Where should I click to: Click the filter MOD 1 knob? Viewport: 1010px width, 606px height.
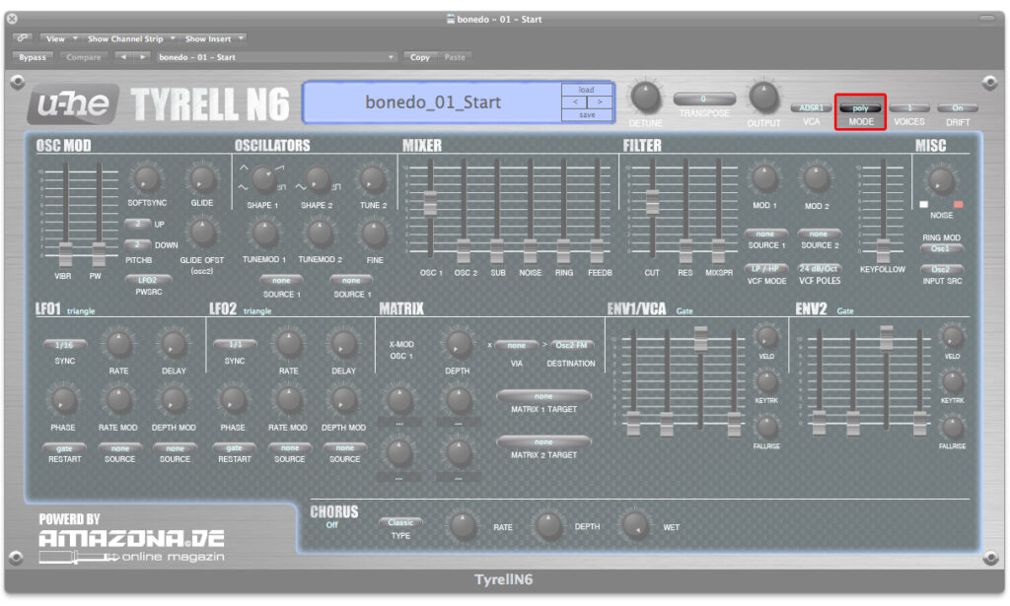[764, 178]
